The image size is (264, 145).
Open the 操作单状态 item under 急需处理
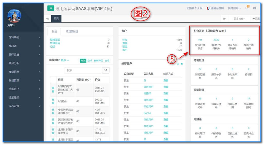[x=216, y=73]
